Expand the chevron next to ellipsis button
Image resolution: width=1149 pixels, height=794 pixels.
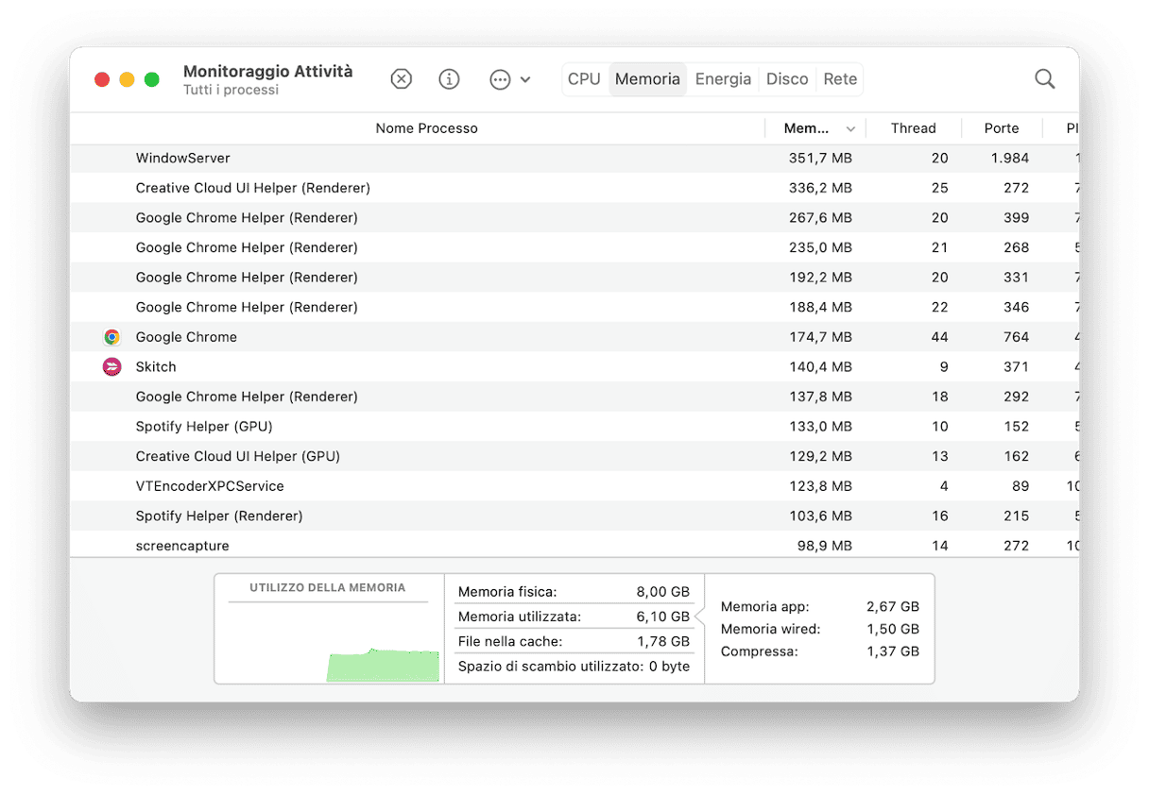click(525, 79)
